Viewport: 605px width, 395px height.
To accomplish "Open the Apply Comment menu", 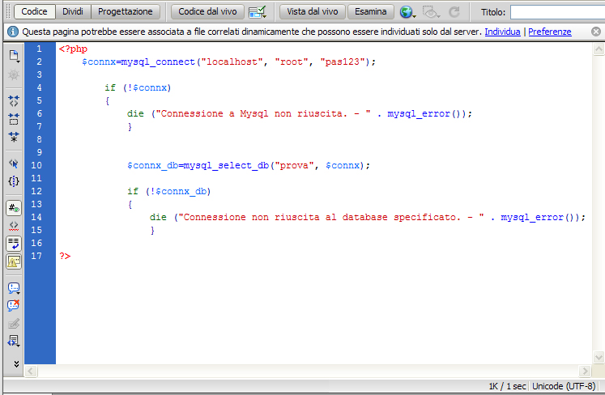I will coord(14,288).
